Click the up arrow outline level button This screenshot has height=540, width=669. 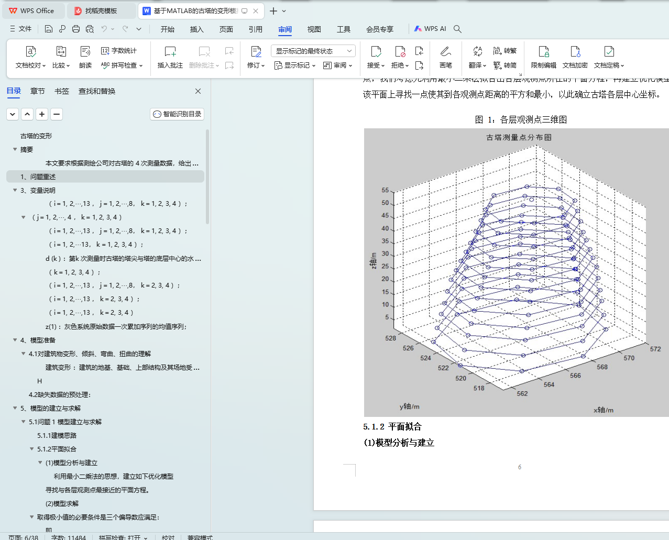pyautogui.click(x=27, y=114)
